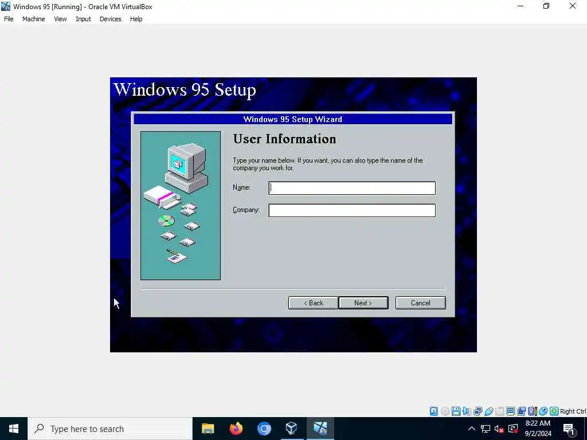The height and width of the screenshot is (440, 587).
Task: Click the green arrow keyboard capture icon
Action: coord(554,411)
